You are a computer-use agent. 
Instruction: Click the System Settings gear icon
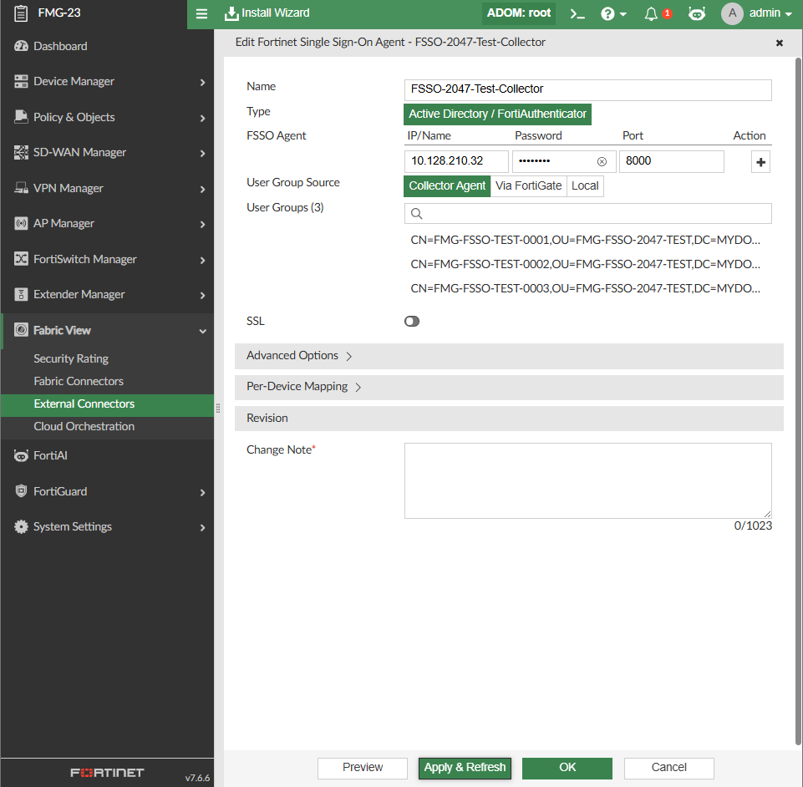pos(21,526)
